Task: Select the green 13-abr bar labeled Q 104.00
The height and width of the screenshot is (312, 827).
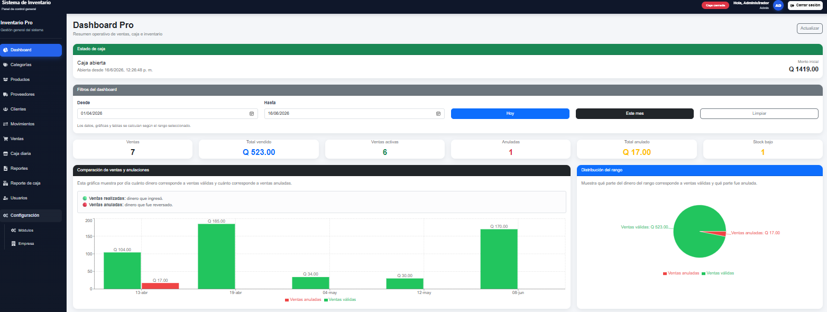Action: click(x=122, y=270)
